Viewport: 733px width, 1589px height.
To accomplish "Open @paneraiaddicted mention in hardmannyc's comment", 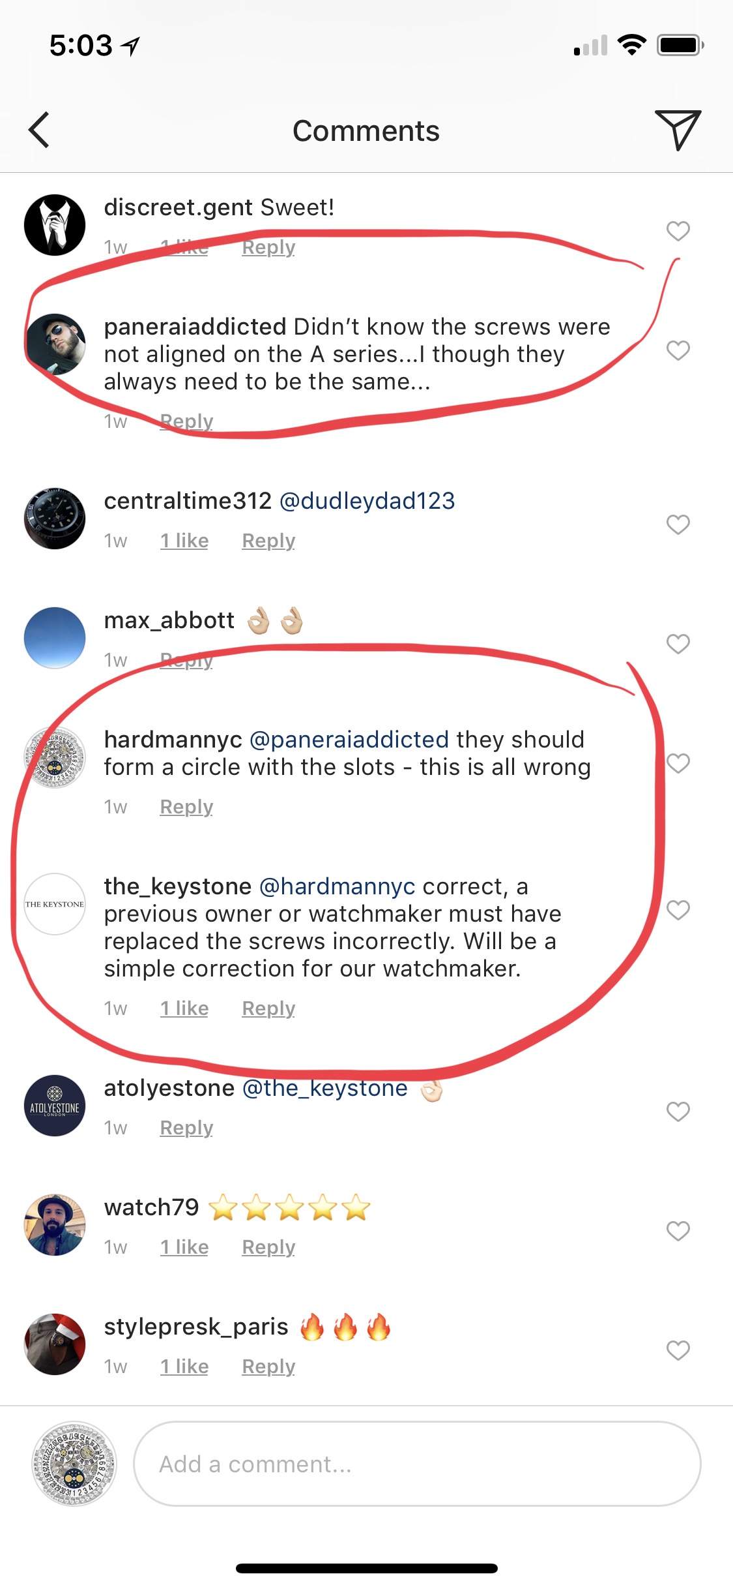I will (x=349, y=740).
